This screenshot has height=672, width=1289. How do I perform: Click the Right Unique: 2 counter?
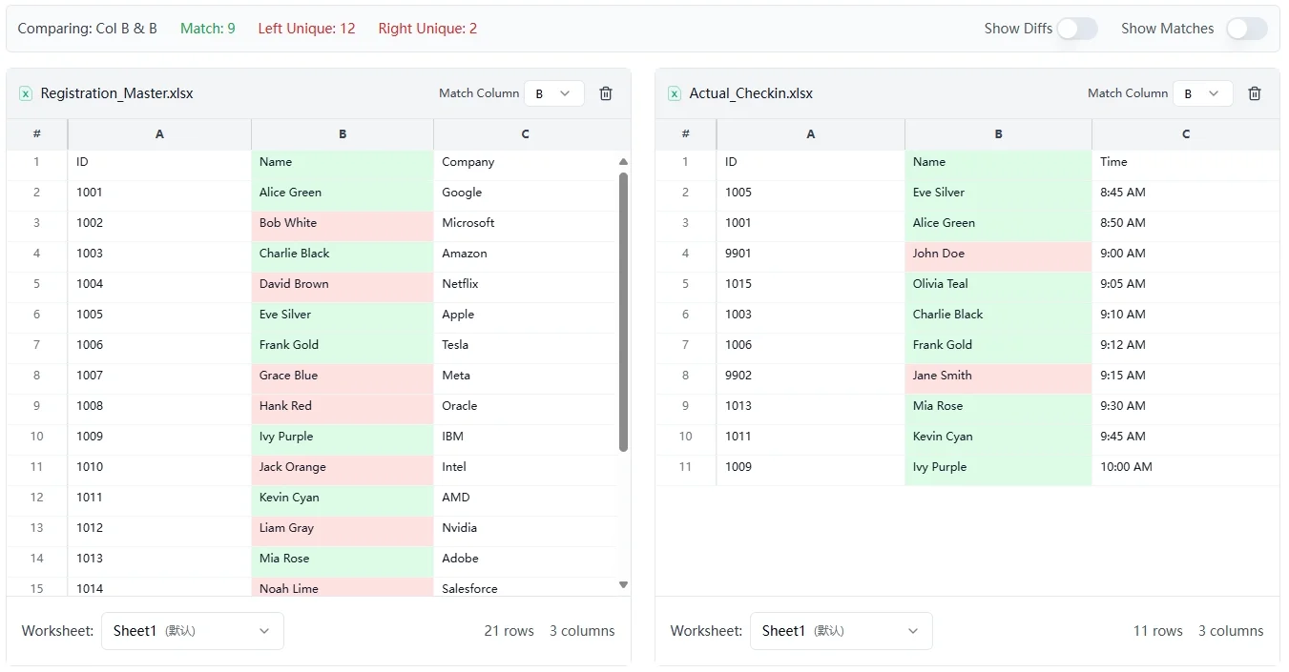tap(426, 29)
